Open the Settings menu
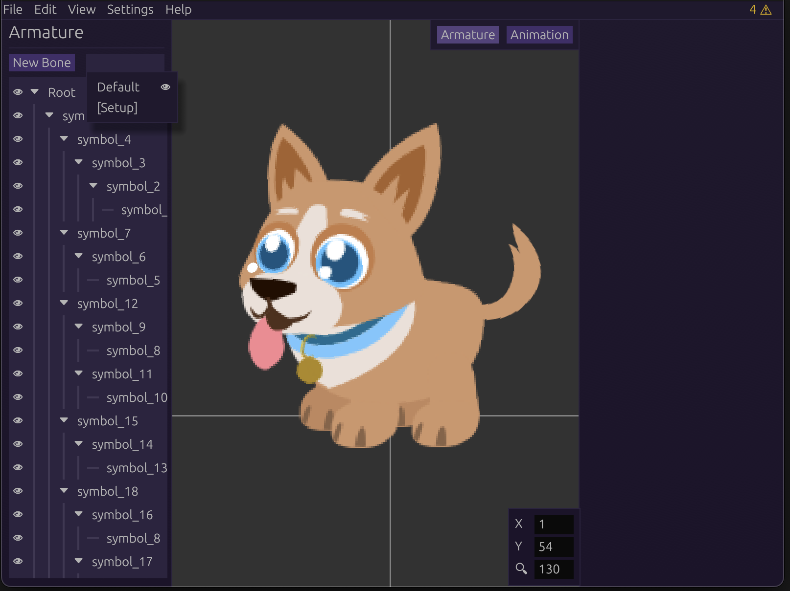The height and width of the screenshot is (591, 790). click(130, 9)
